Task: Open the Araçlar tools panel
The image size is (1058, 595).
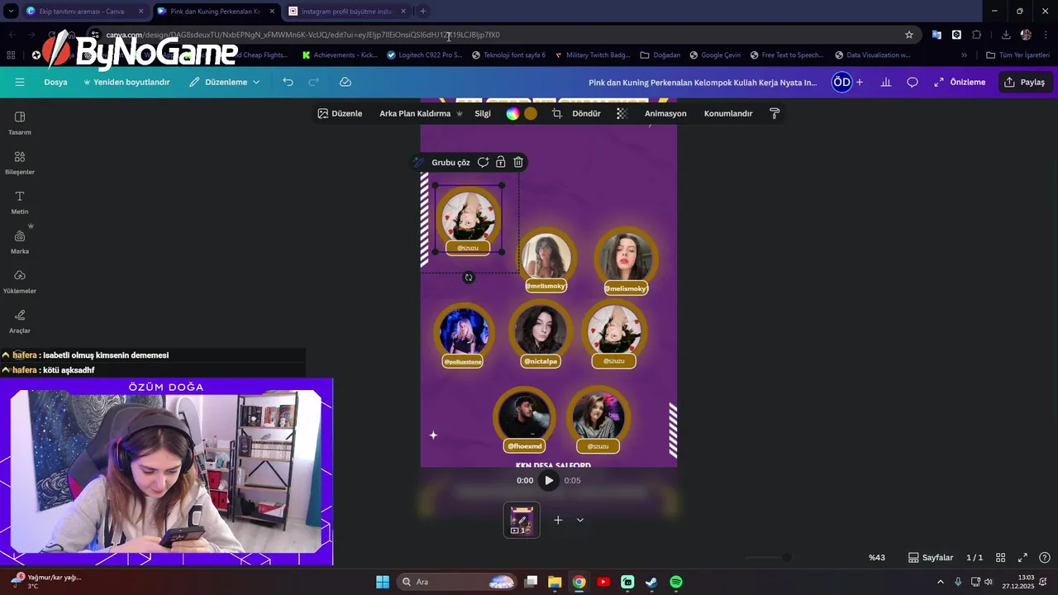Action: tap(20, 321)
